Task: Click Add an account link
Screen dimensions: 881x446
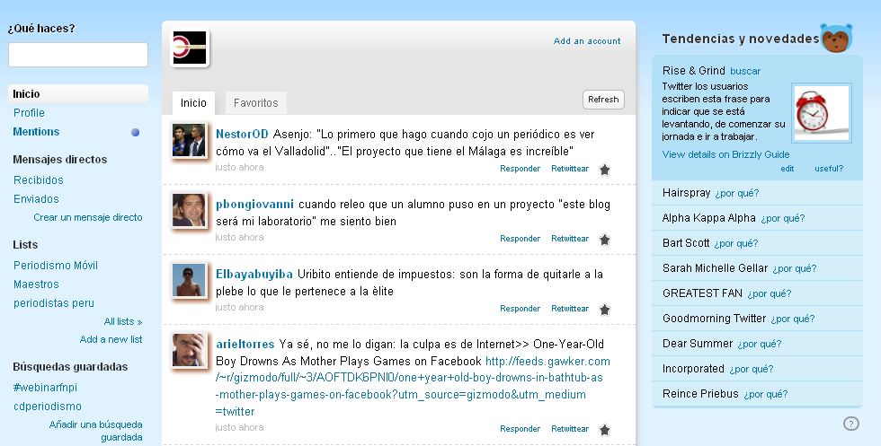Action: point(587,41)
